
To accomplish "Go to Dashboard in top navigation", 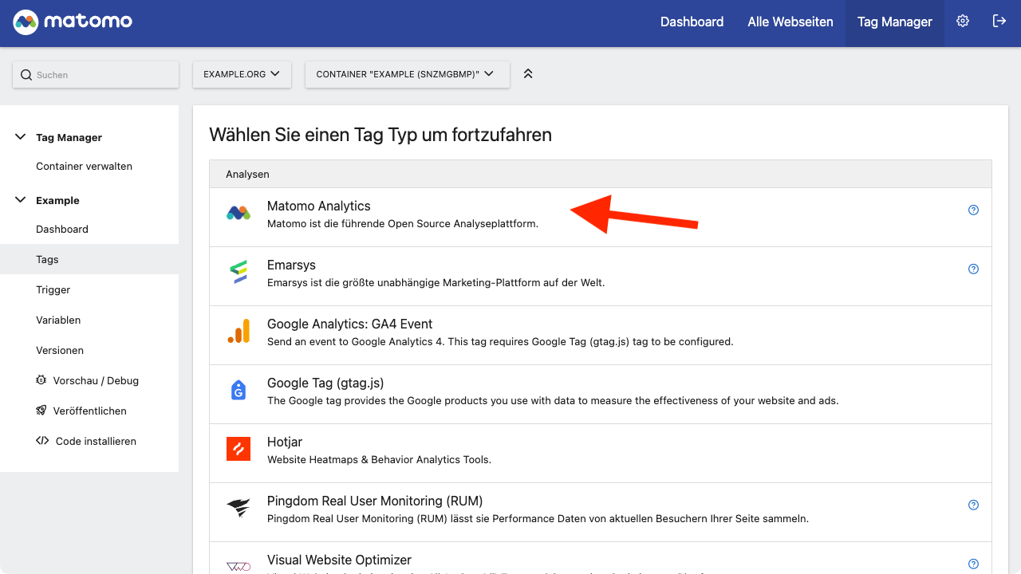I will pyautogui.click(x=692, y=22).
